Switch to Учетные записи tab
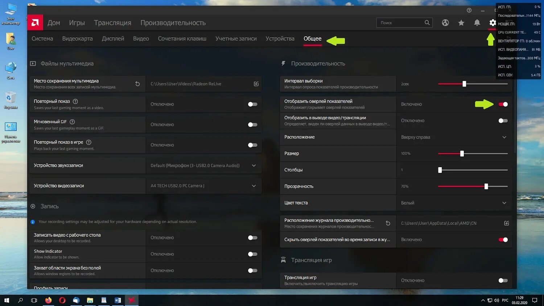This screenshot has height=306, width=544. click(x=236, y=39)
